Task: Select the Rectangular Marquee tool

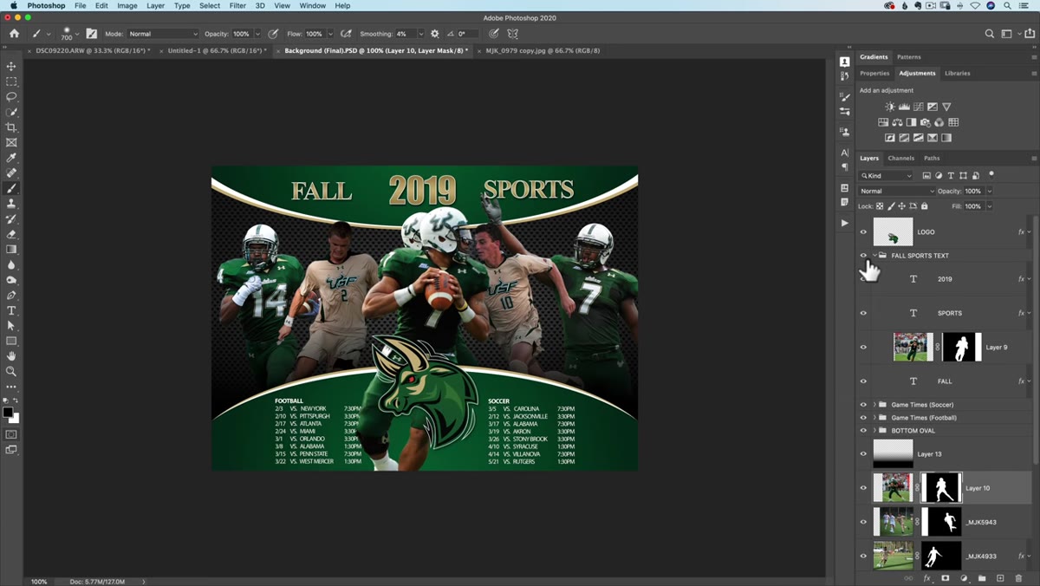Action: coord(11,81)
